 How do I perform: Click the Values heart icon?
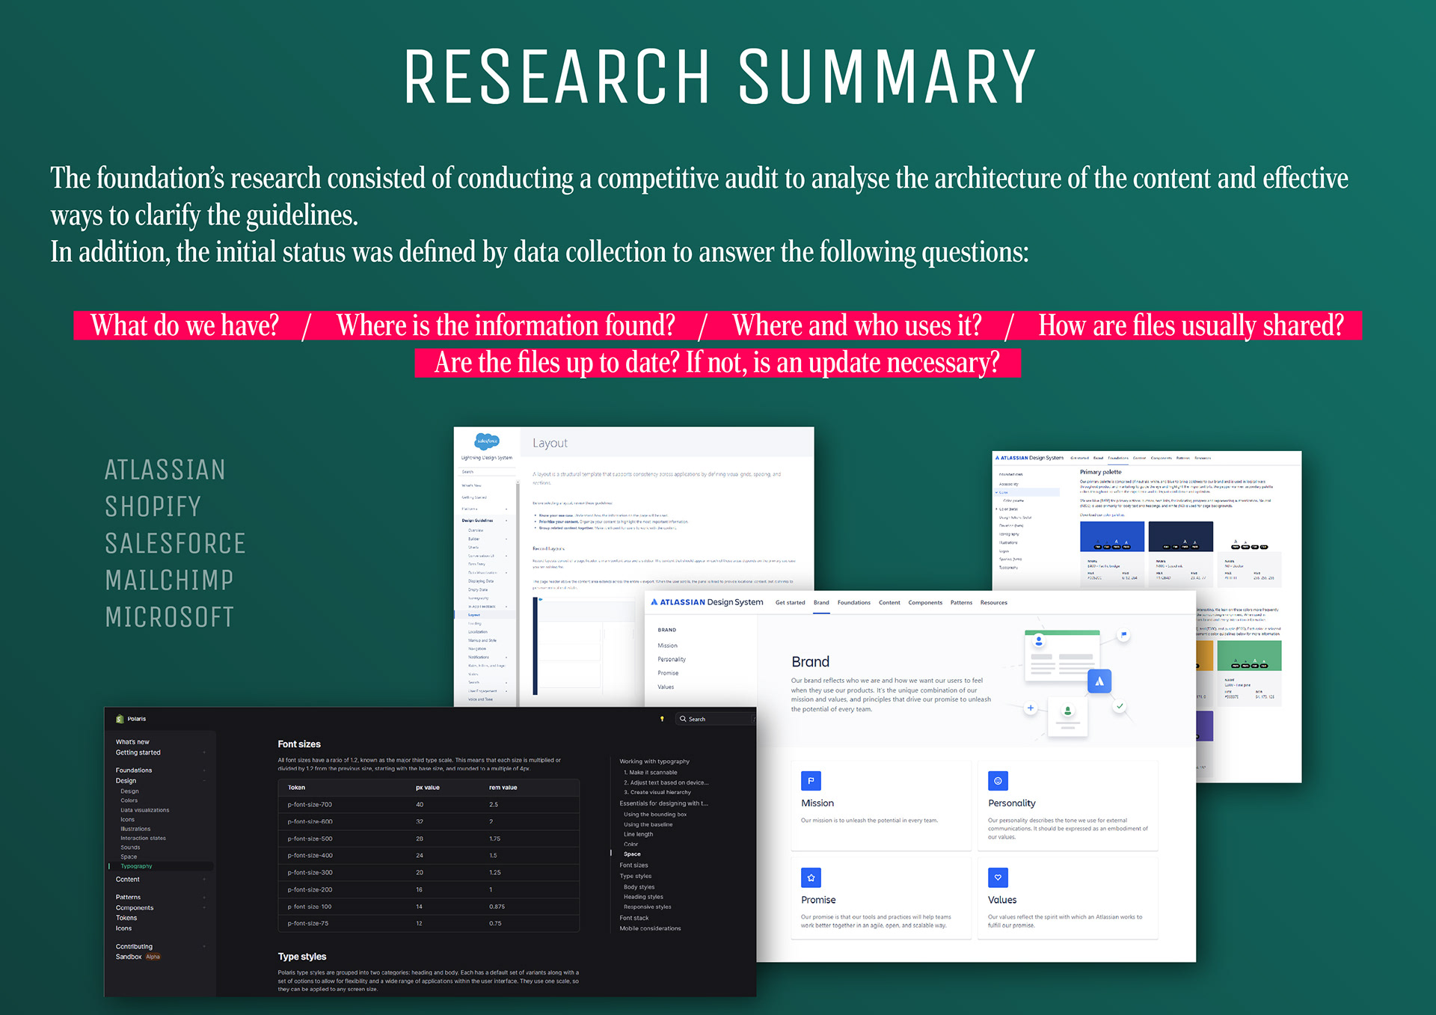998,877
